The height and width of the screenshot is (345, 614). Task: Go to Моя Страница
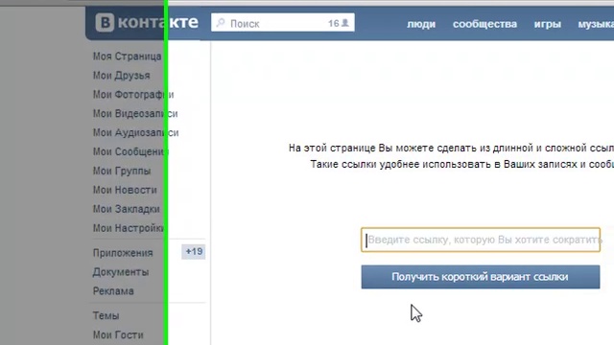127,57
